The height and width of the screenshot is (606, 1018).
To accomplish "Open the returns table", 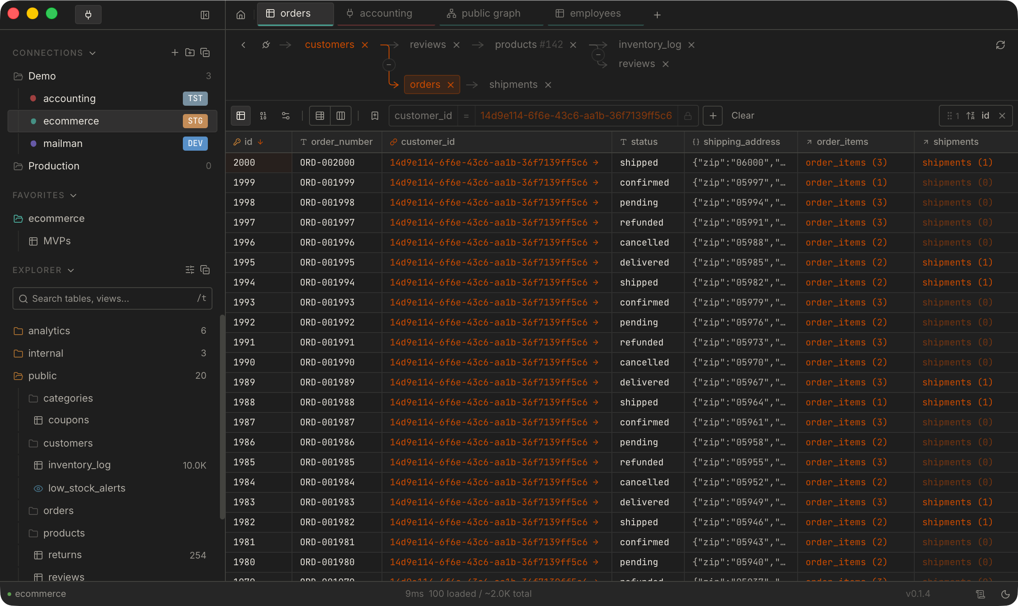I will coord(112,555).
